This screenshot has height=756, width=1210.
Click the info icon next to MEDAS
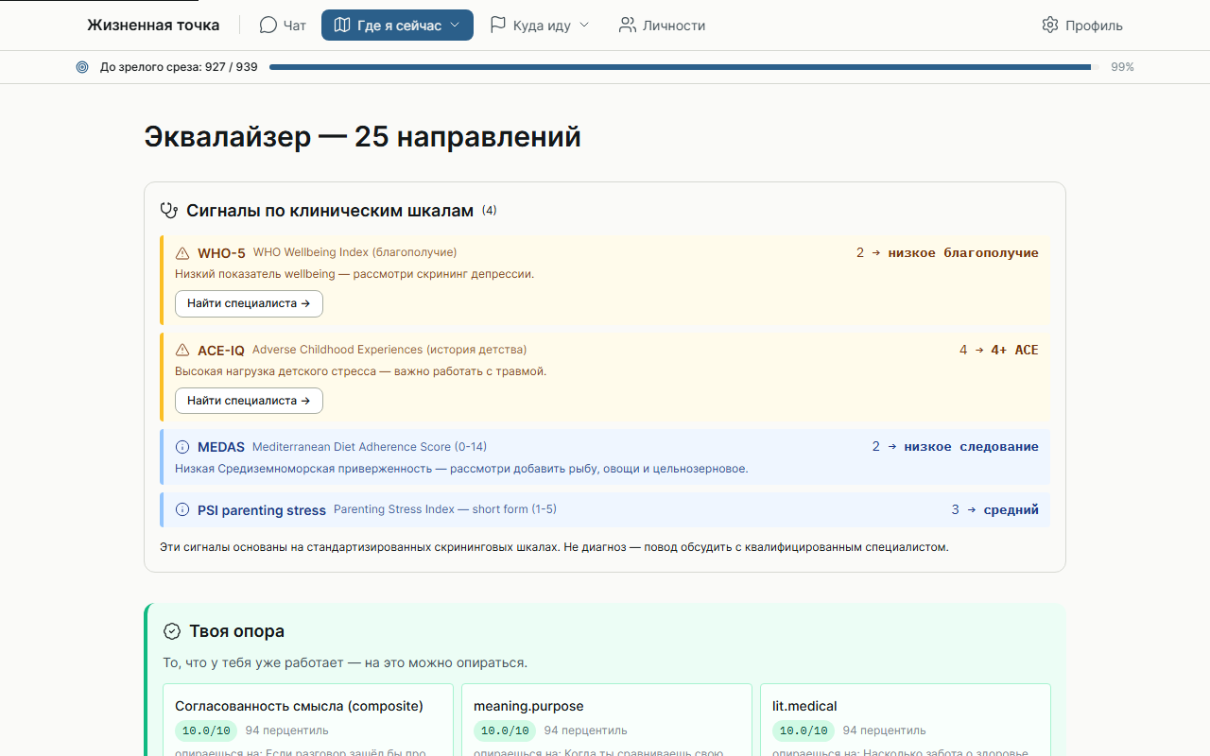coord(182,447)
